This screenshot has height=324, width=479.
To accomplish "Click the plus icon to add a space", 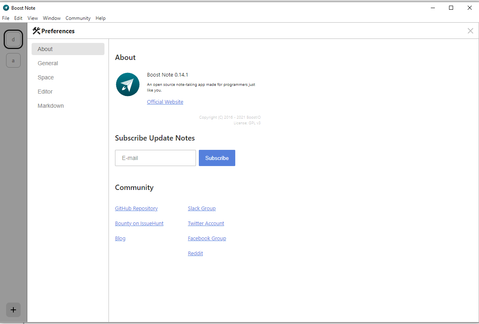I will tap(13, 310).
